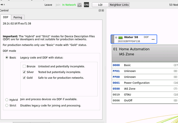This screenshot has height=123, width=178.
Task: Open the 0500 IAS Zone cluster
Action: pyautogui.click(x=145, y=89)
